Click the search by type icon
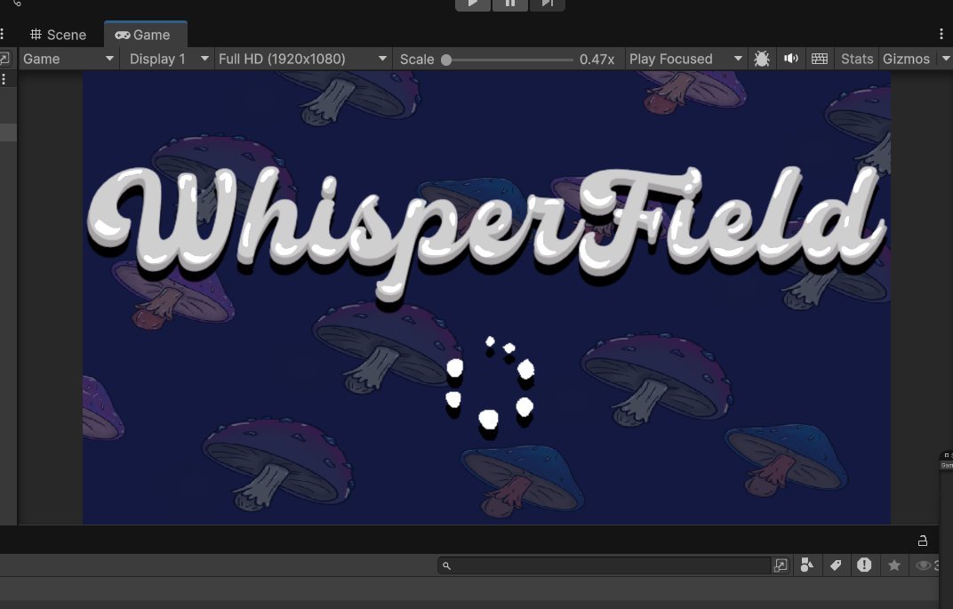Image resolution: width=953 pixels, height=609 pixels. 807,565
